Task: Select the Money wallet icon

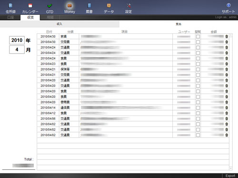Action: [69, 8]
